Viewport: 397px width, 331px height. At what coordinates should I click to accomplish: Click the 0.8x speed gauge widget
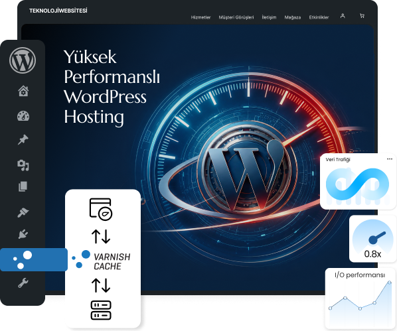[x=372, y=239]
